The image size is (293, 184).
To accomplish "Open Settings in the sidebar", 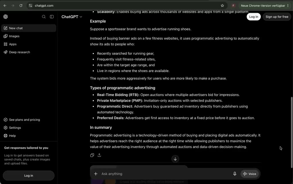I will (x=29, y=128).
